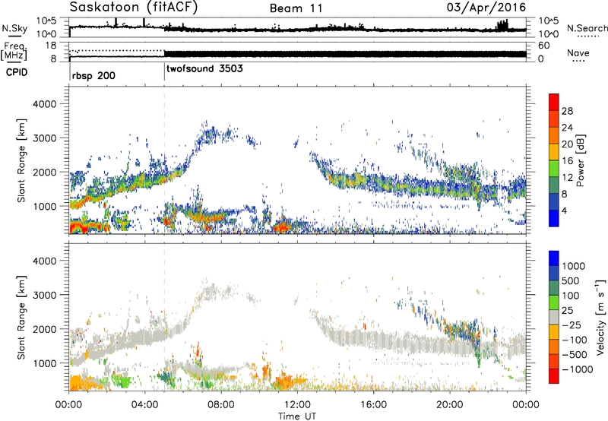This screenshot has height=421, width=608.
Task: Click the "Nave" legend label
Action: (578, 53)
